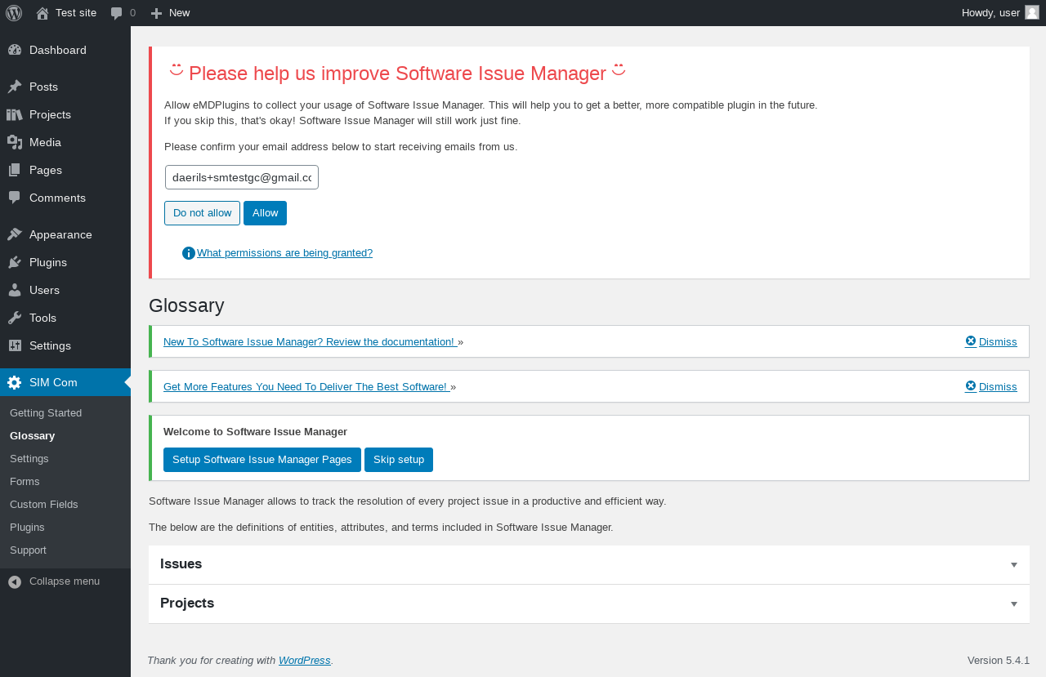The image size is (1046, 677).
Task: Click the SIM Com gear icon
Action: pyautogui.click(x=15, y=382)
